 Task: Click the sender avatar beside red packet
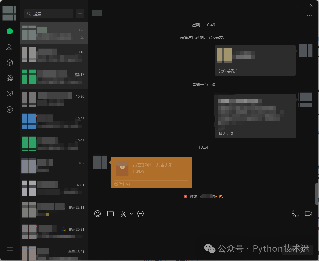[x=100, y=163]
